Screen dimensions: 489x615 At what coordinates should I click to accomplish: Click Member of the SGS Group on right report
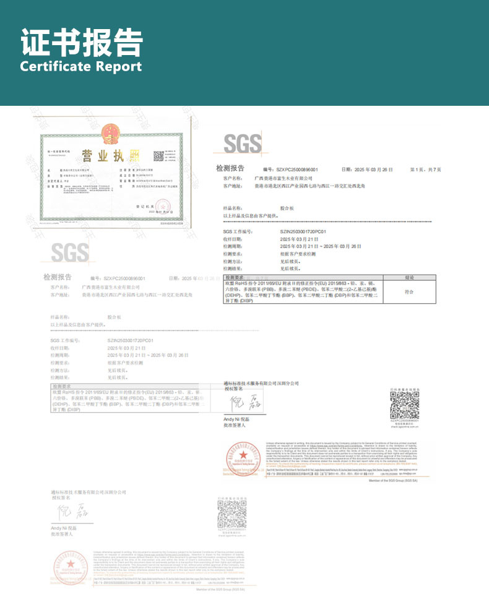(x=393, y=481)
